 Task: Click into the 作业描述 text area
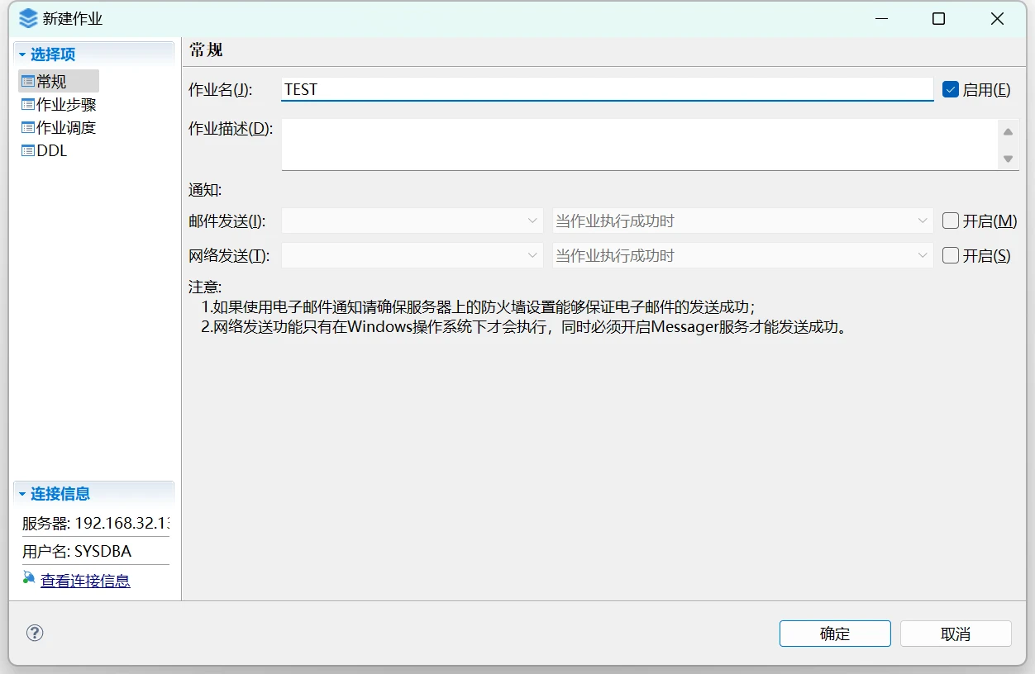[638, 145]
